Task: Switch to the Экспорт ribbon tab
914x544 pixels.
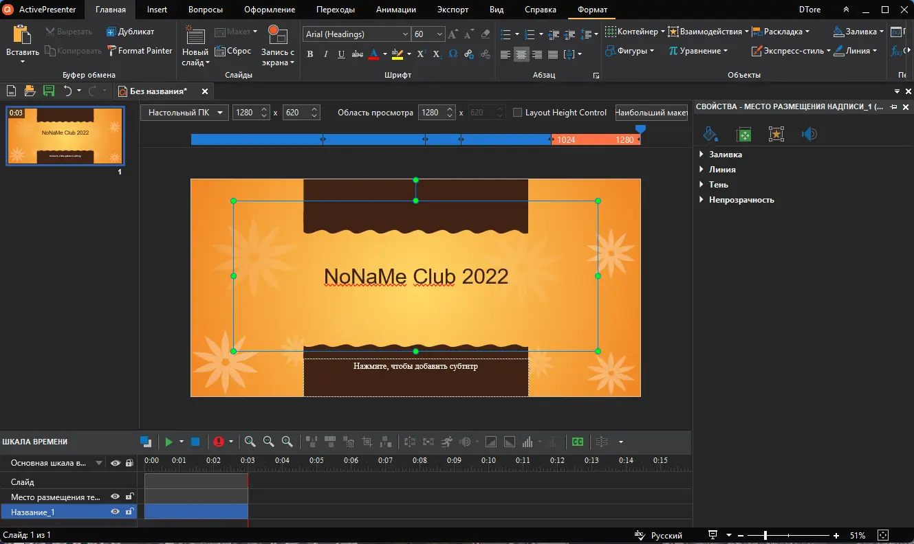Action: 453,10
